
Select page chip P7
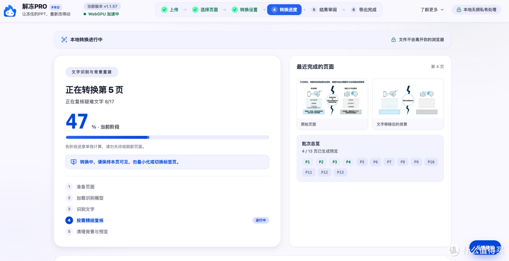(389, 162)
